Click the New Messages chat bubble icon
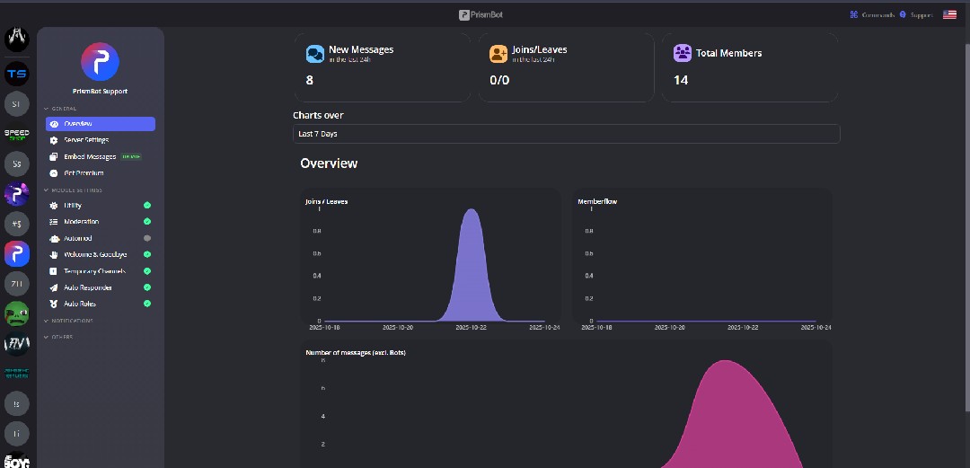The height and width of the screenshot is (468, 970). (315, 54)
